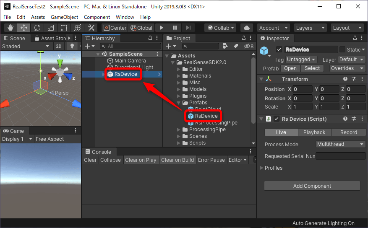Toggle the Static checkbox
Screen dimensions: 368x228
point(342,49)
